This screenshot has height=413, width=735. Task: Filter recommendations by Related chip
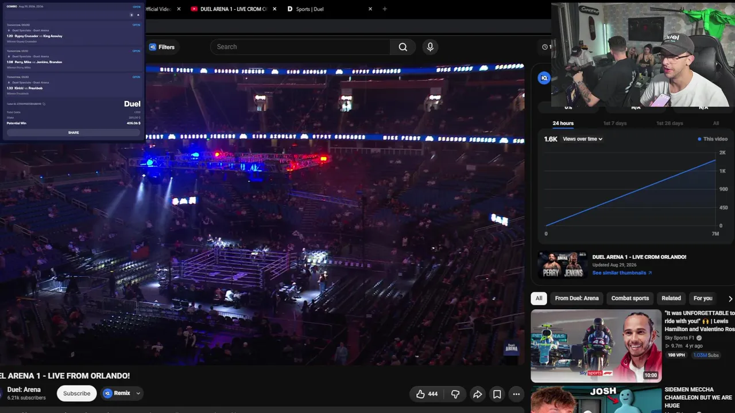point(671,298)
